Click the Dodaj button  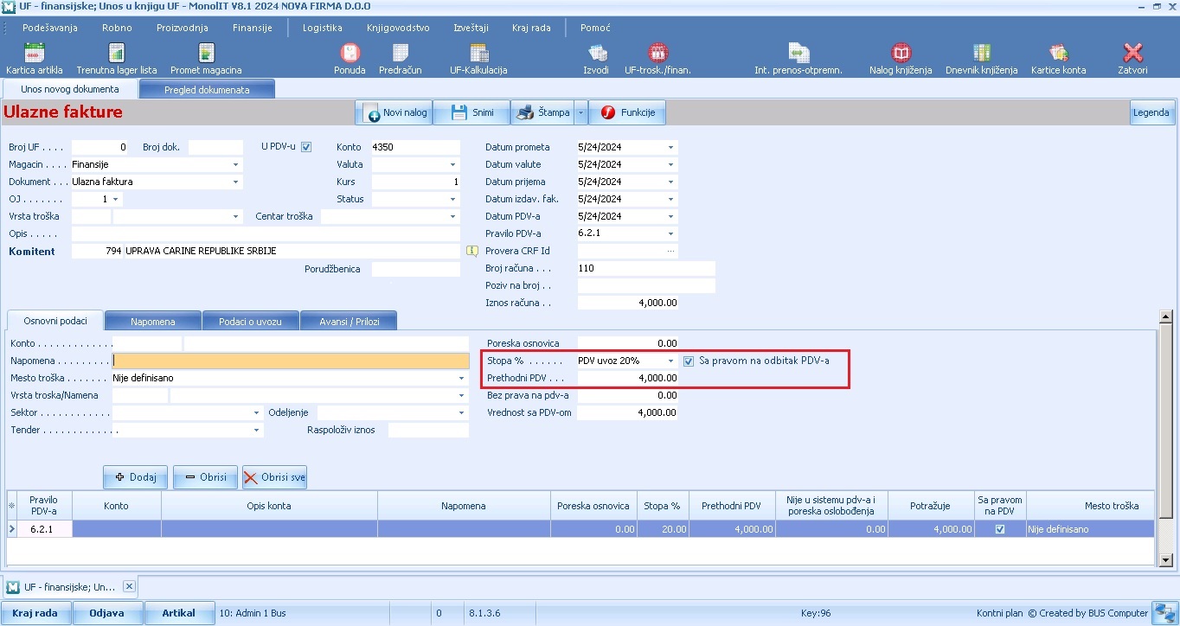click(136, 477)
